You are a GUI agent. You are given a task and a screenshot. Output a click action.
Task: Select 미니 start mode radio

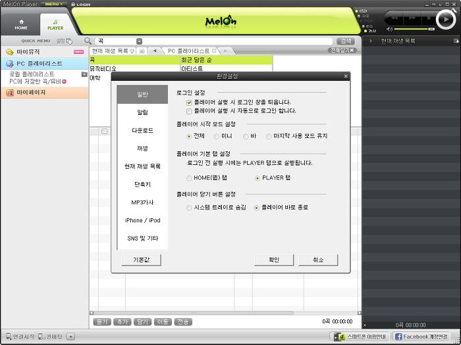tap(216, 137)
